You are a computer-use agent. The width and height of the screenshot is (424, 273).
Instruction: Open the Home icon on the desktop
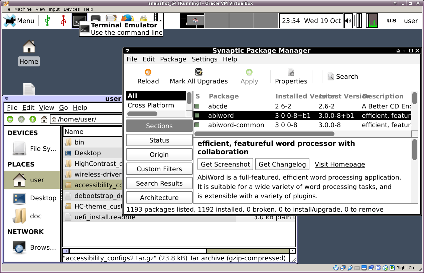(x=29, y=46)
